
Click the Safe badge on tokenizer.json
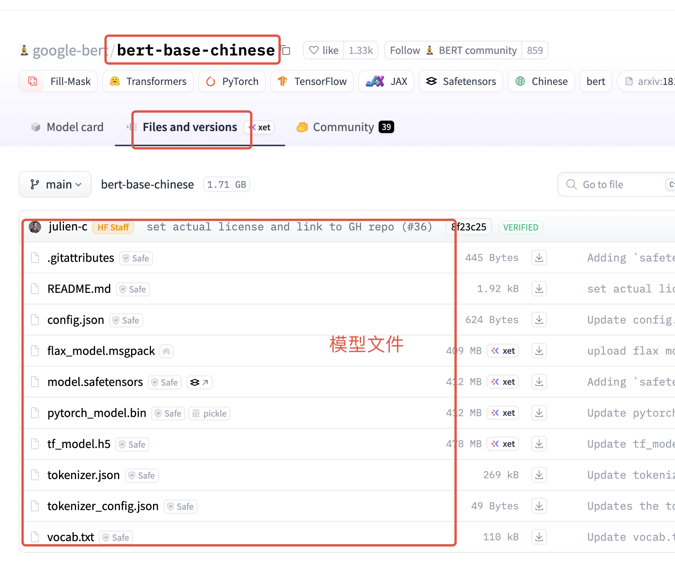[x=142, y=476]
